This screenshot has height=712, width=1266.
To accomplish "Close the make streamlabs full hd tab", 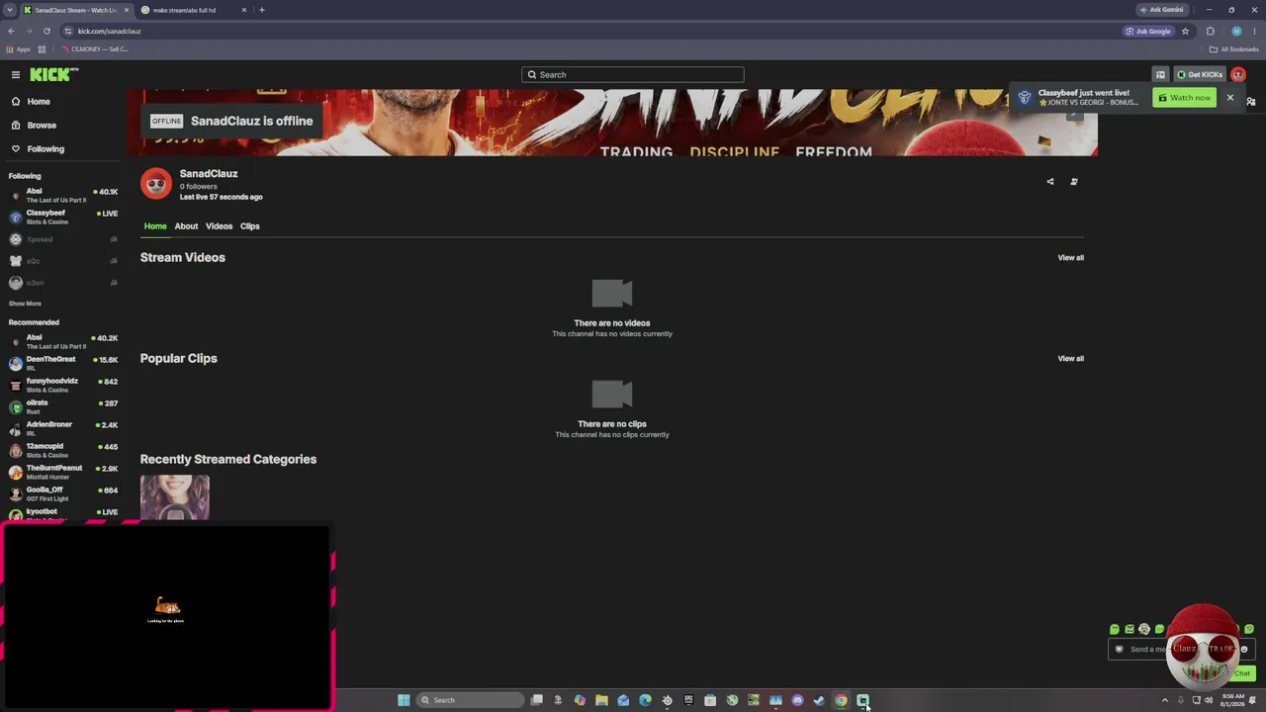I will [x=244, y=10].
